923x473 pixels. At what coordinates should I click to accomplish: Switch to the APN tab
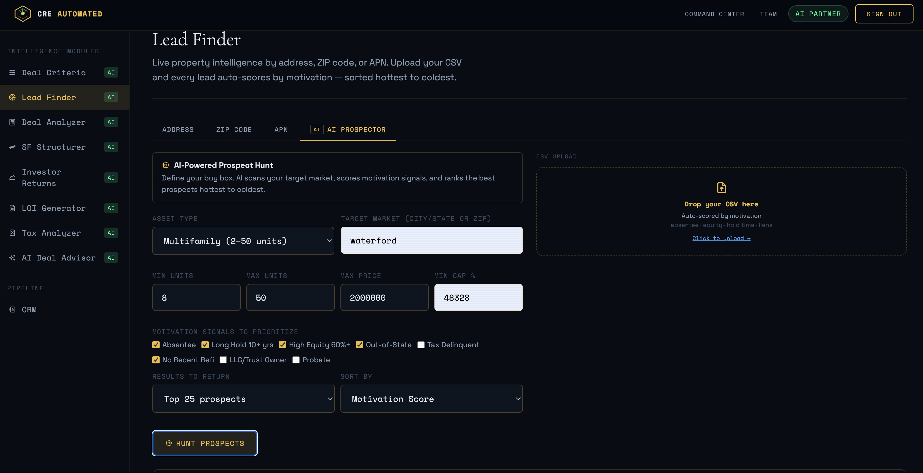281,130
